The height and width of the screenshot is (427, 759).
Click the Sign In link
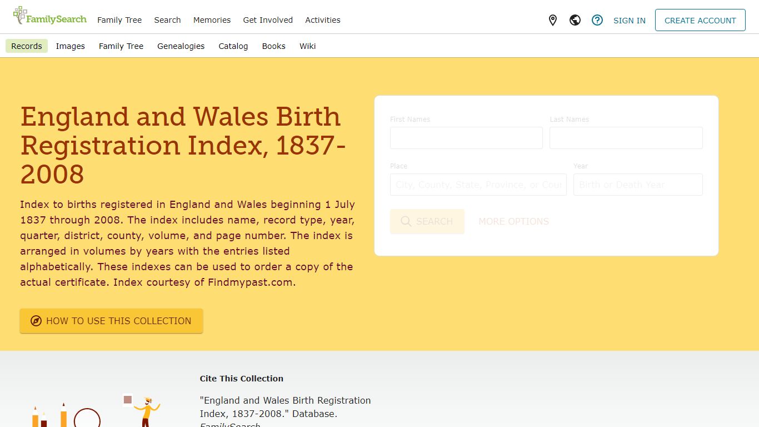click(x=630, y=21)
